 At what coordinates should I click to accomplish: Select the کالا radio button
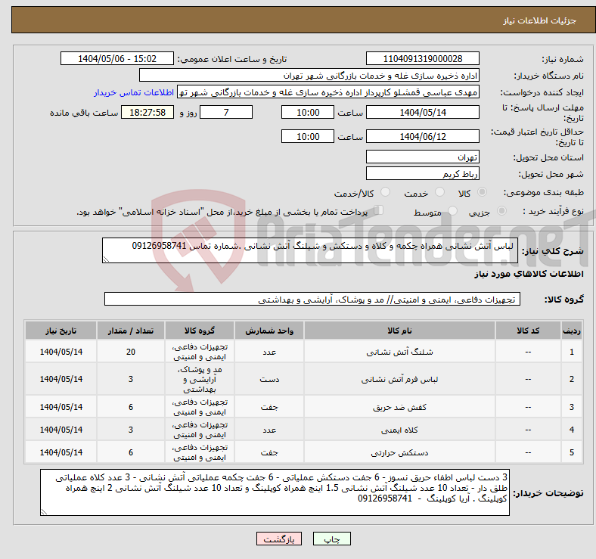482,192
